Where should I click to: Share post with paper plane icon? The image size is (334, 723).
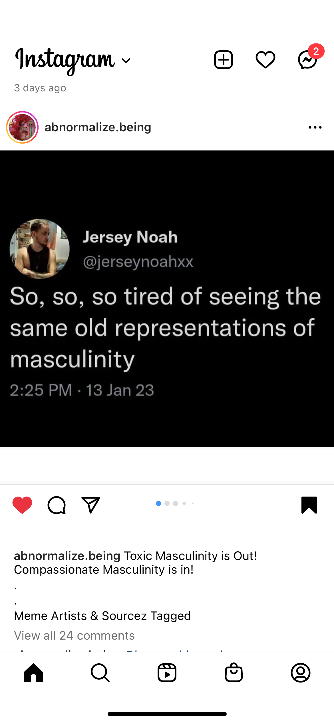tap(90, 505)
